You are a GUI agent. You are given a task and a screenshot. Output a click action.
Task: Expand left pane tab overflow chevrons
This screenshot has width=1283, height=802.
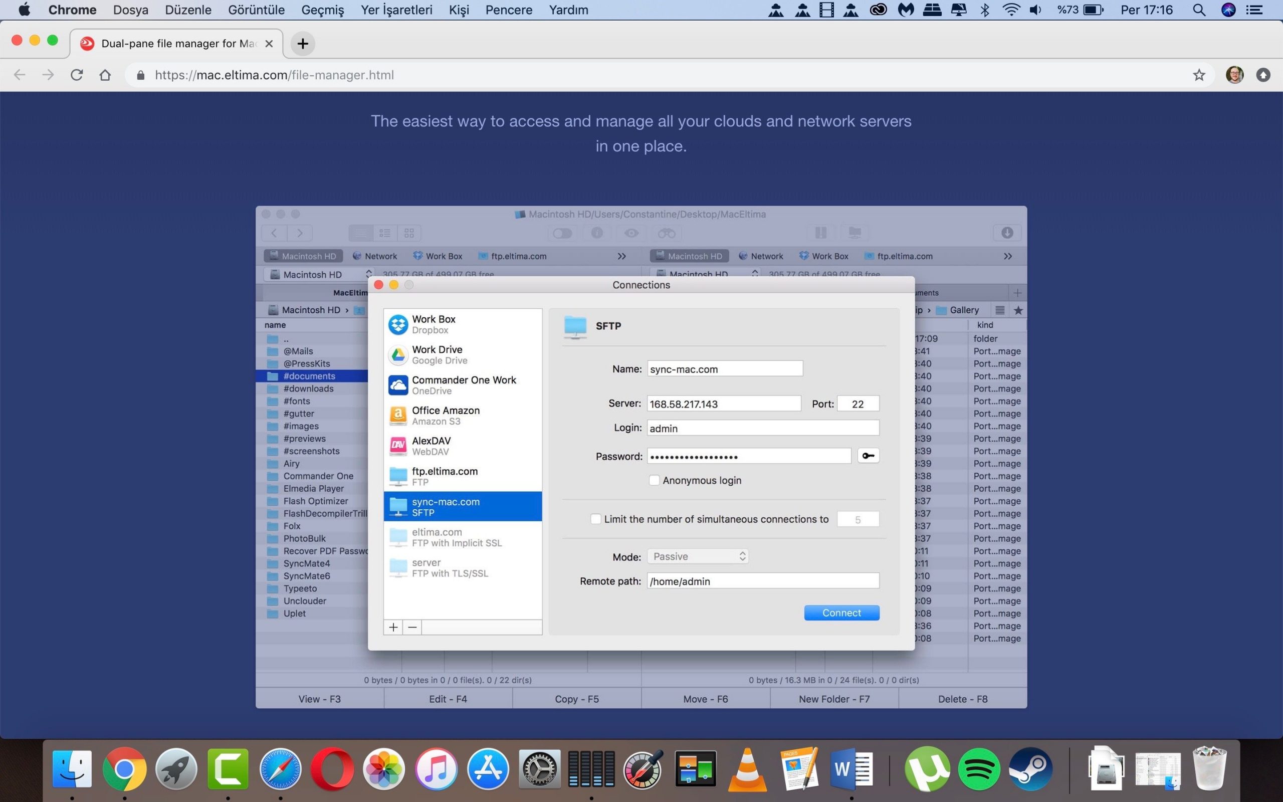(x=621, y=256)
